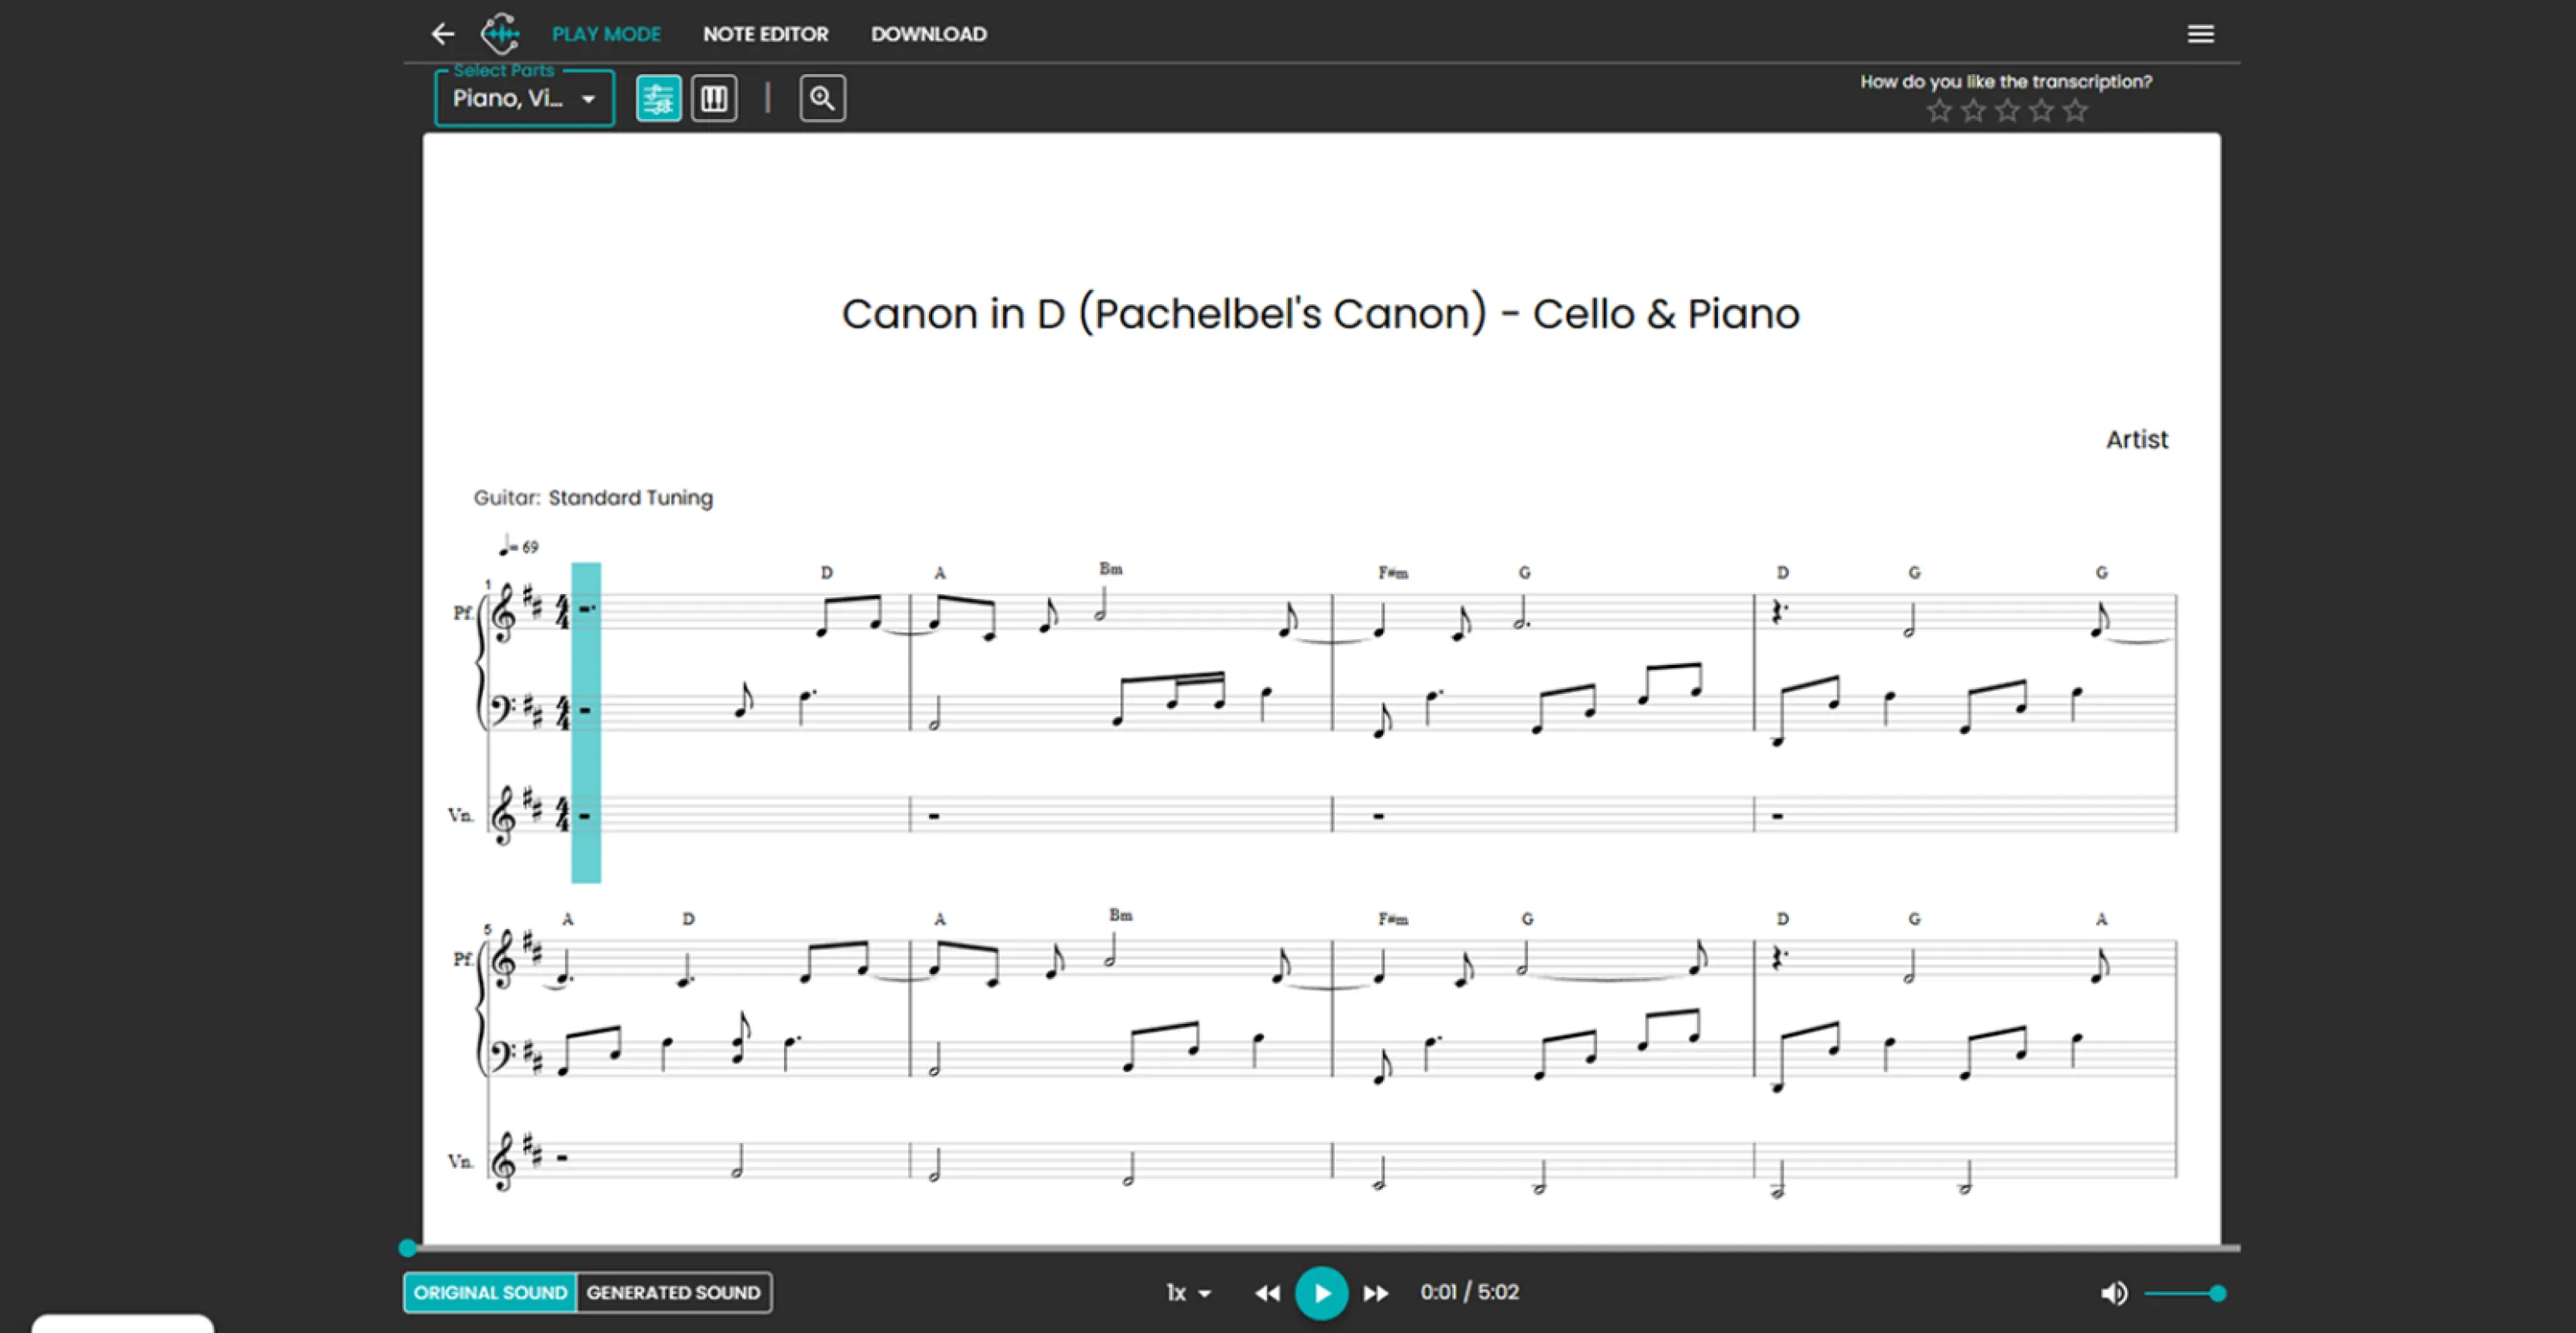Rate transcription one star
2576x1333 pixels.
(x=1939, y=111)
